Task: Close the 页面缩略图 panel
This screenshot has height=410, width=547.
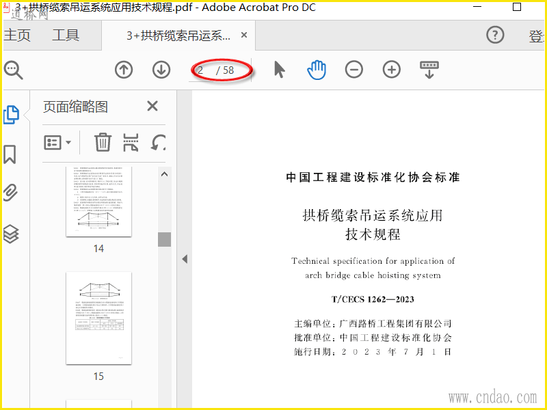Action: (152, 106)
